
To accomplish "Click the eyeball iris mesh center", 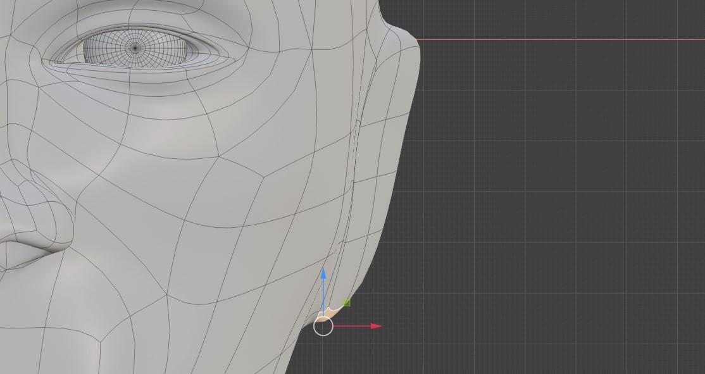I will click(x=135, y=47).
